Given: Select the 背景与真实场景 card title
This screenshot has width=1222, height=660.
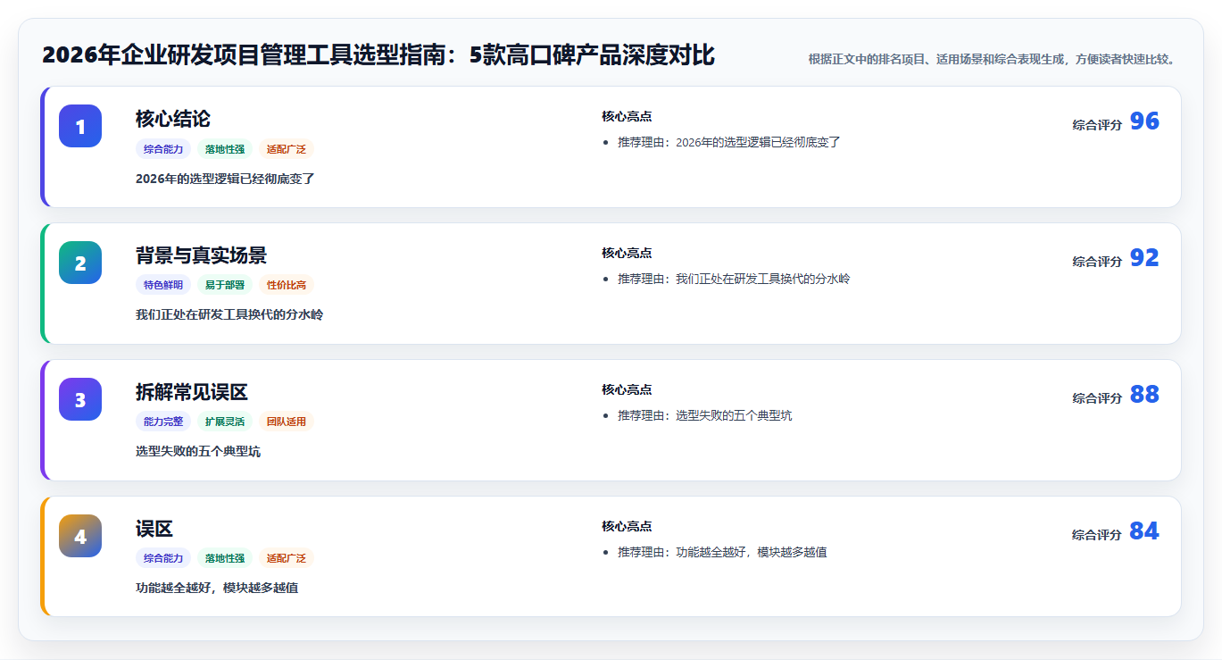Looking at the screenshot, I should point(201,255).
